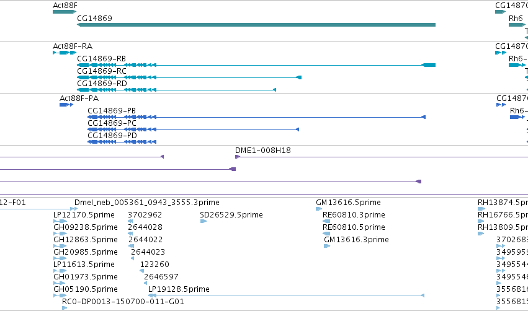
Task: Click the Rh6 gene label
Action: [x=516, y=18]
